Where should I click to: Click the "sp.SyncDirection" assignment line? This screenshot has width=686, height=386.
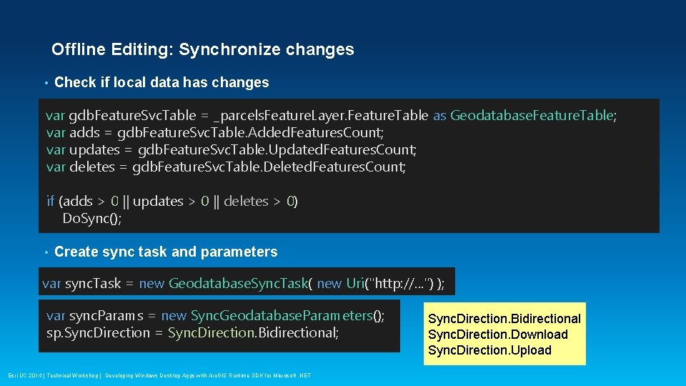[x=192, y=332]
